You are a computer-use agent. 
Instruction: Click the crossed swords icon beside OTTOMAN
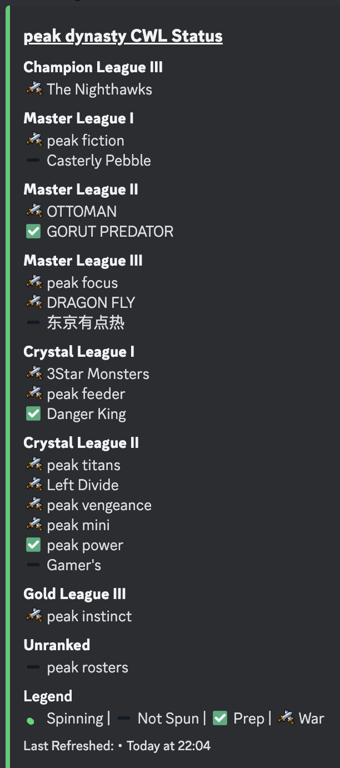34,211
